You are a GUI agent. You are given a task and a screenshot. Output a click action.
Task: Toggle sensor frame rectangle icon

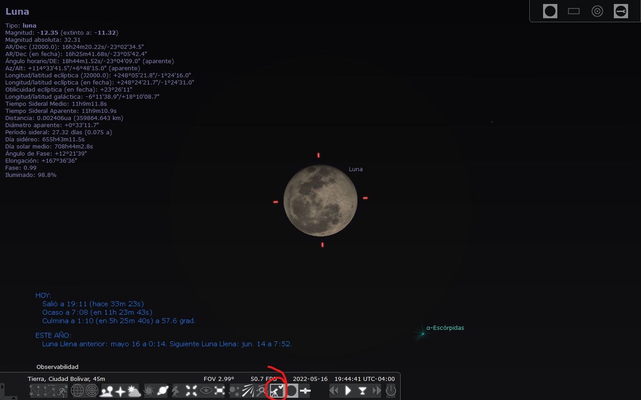(574, 11)
